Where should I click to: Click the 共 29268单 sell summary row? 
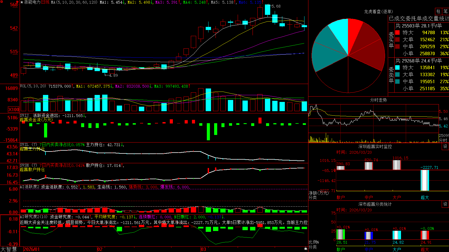click(x=418, y=60)
